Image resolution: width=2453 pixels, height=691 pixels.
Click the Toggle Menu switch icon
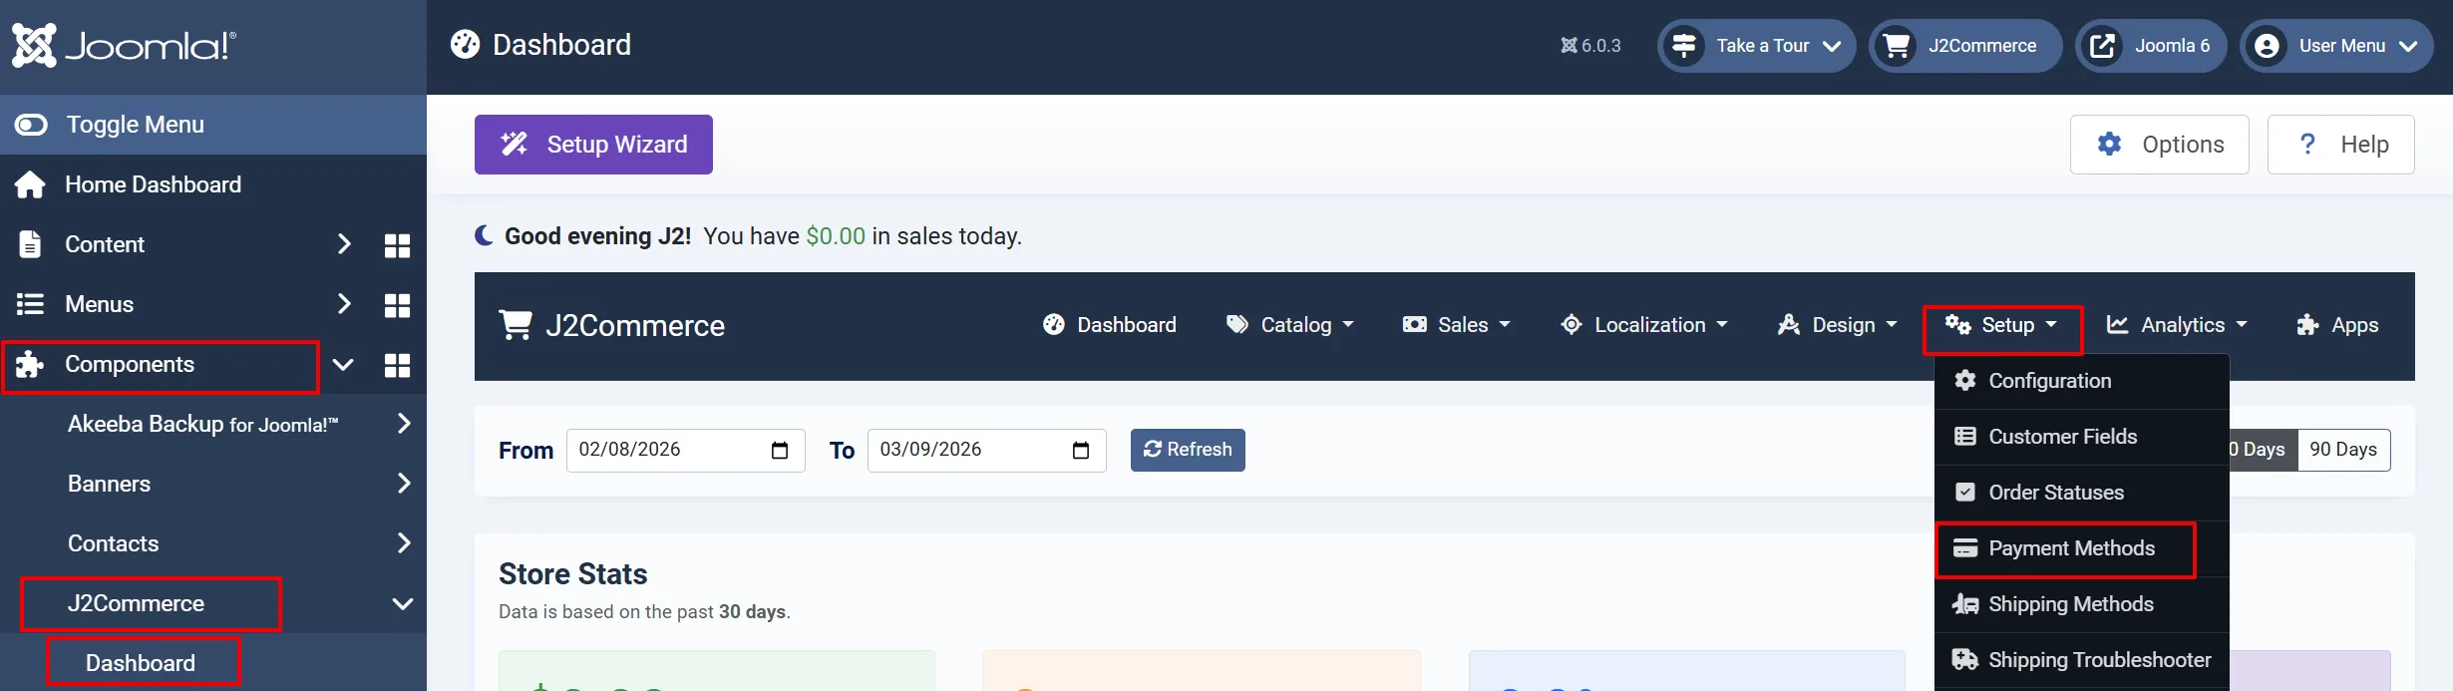tap(31, 125)
